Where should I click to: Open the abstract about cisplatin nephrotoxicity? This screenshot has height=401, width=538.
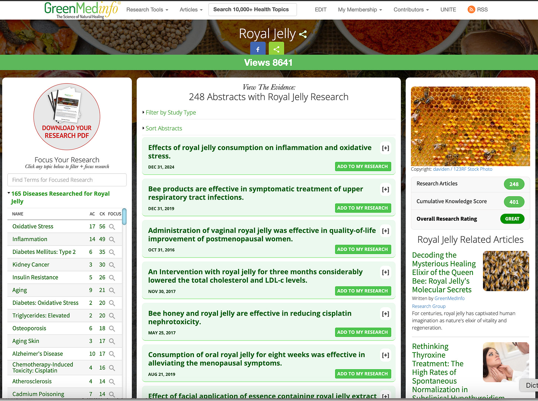250,317
